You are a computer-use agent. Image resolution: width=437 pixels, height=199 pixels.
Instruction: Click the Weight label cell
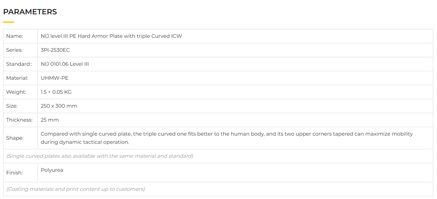point(16,92)
